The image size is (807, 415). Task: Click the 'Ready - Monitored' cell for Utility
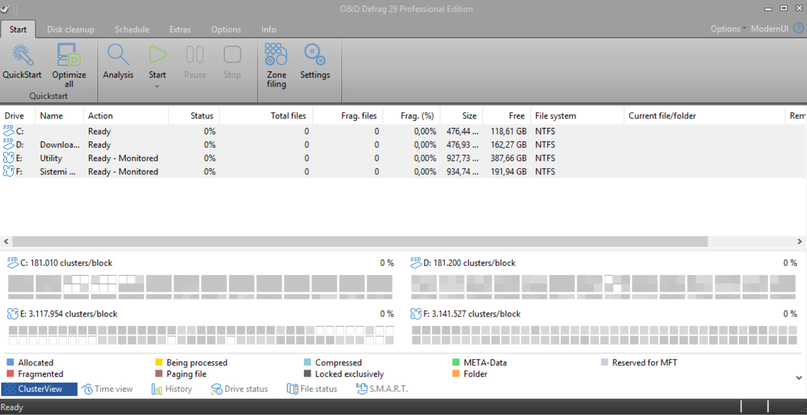(x=123, y=158)
